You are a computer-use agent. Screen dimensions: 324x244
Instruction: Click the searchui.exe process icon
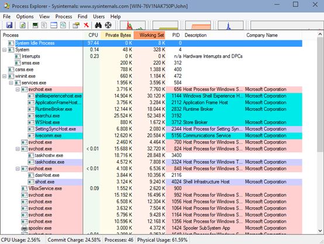[x=31, y=116]
